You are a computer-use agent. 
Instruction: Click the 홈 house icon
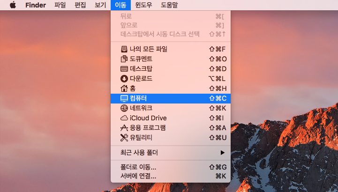click(124, 88)
